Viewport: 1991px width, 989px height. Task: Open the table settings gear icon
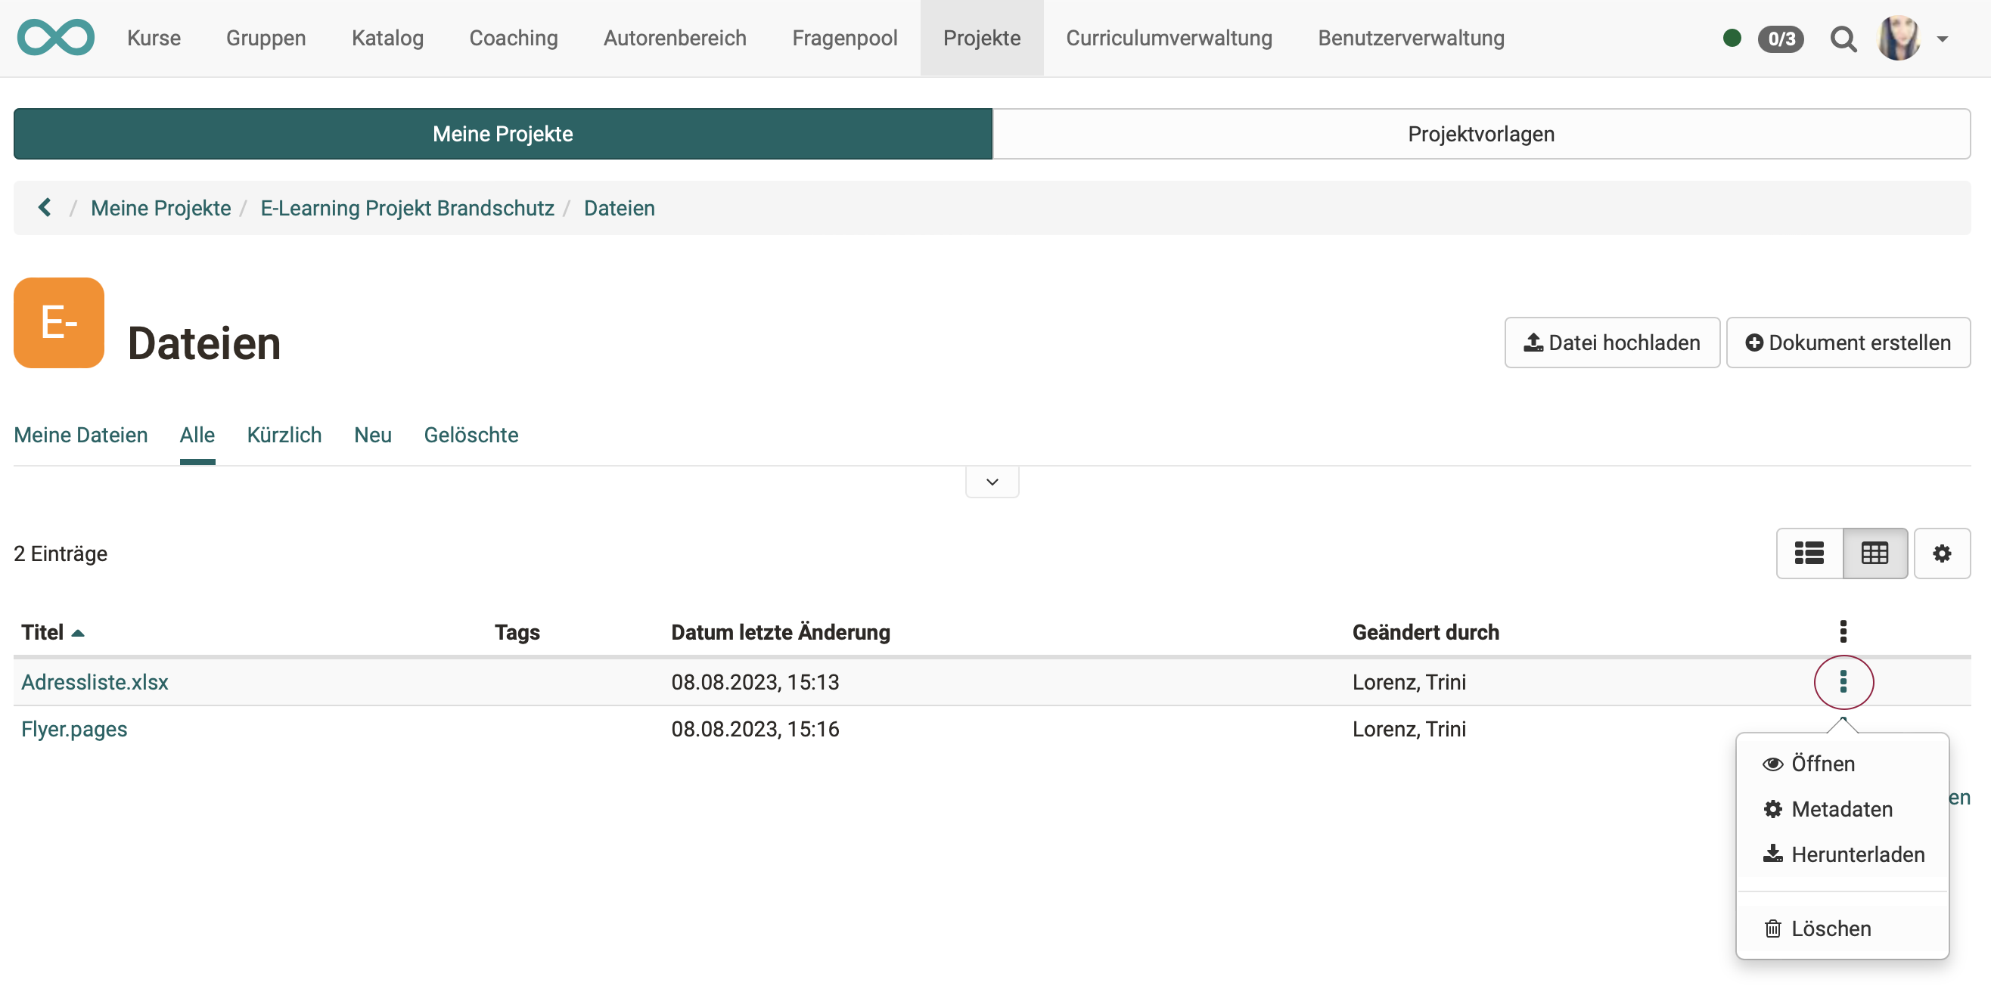1942,553
